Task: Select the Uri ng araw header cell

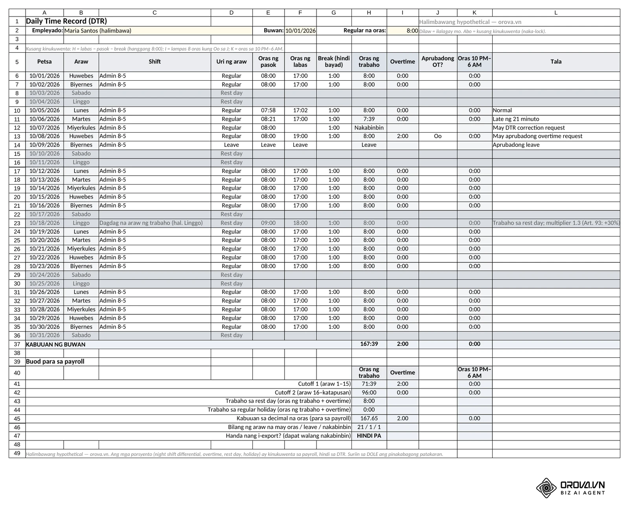Action: click(232, 62)
